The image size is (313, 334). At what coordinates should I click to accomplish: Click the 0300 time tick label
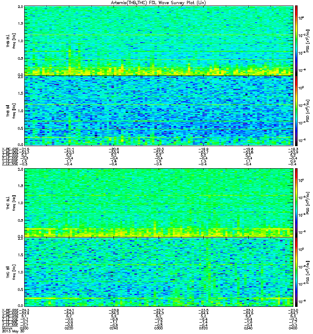point(159,328)
